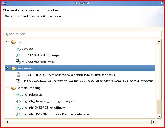Click branch icon beside fr_3432763_extdiffmerge

click(x=18, y=55)
